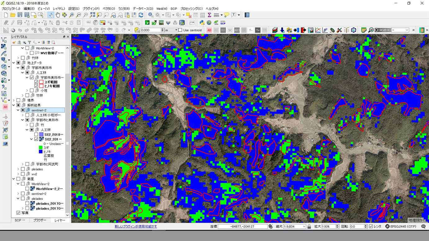Uncheck the ヒノキ範囲 layer checkbox
This screenshot has width=429, height=241.
pyautogui.click(x=36, y=86)
